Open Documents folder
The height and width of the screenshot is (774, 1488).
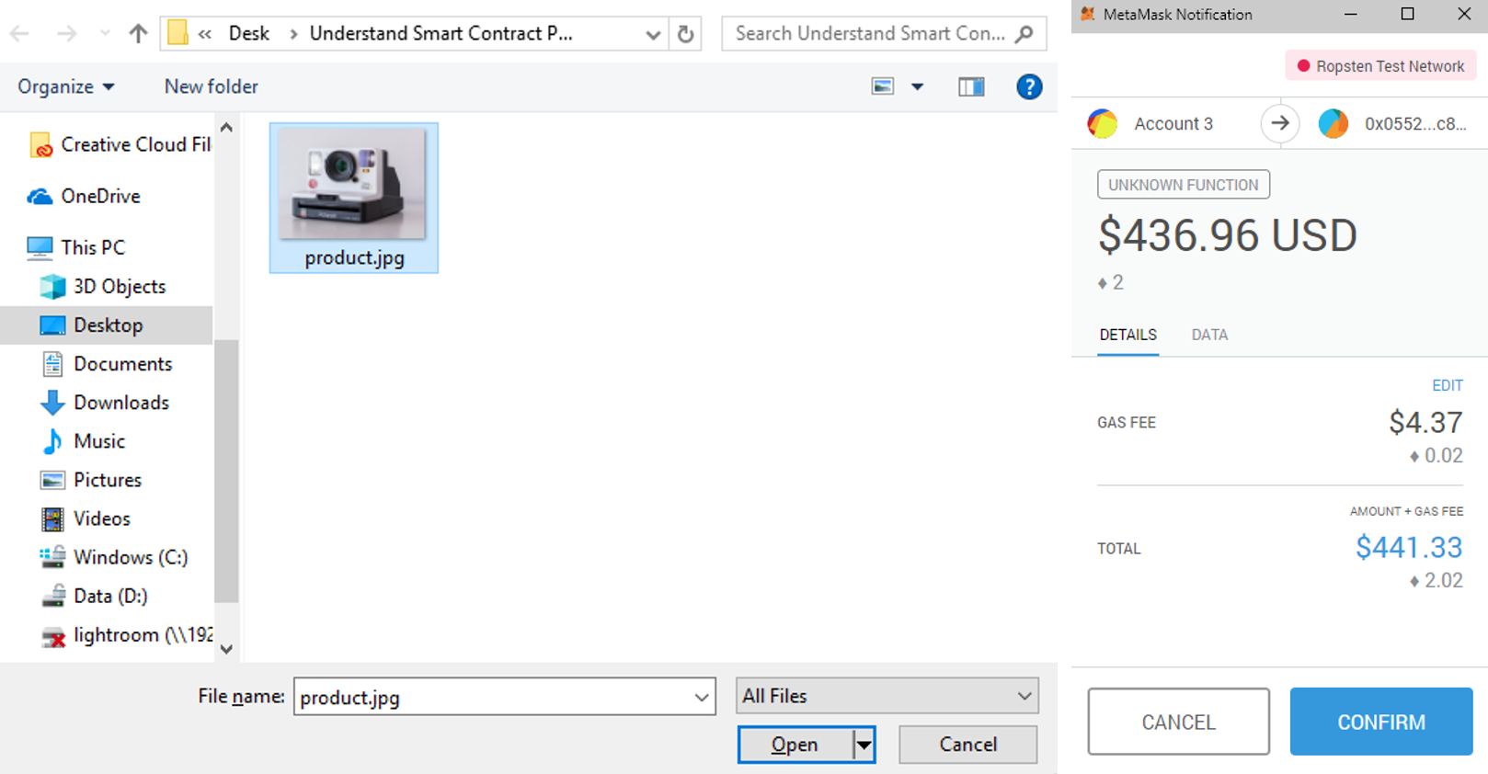tap(106, 364)
